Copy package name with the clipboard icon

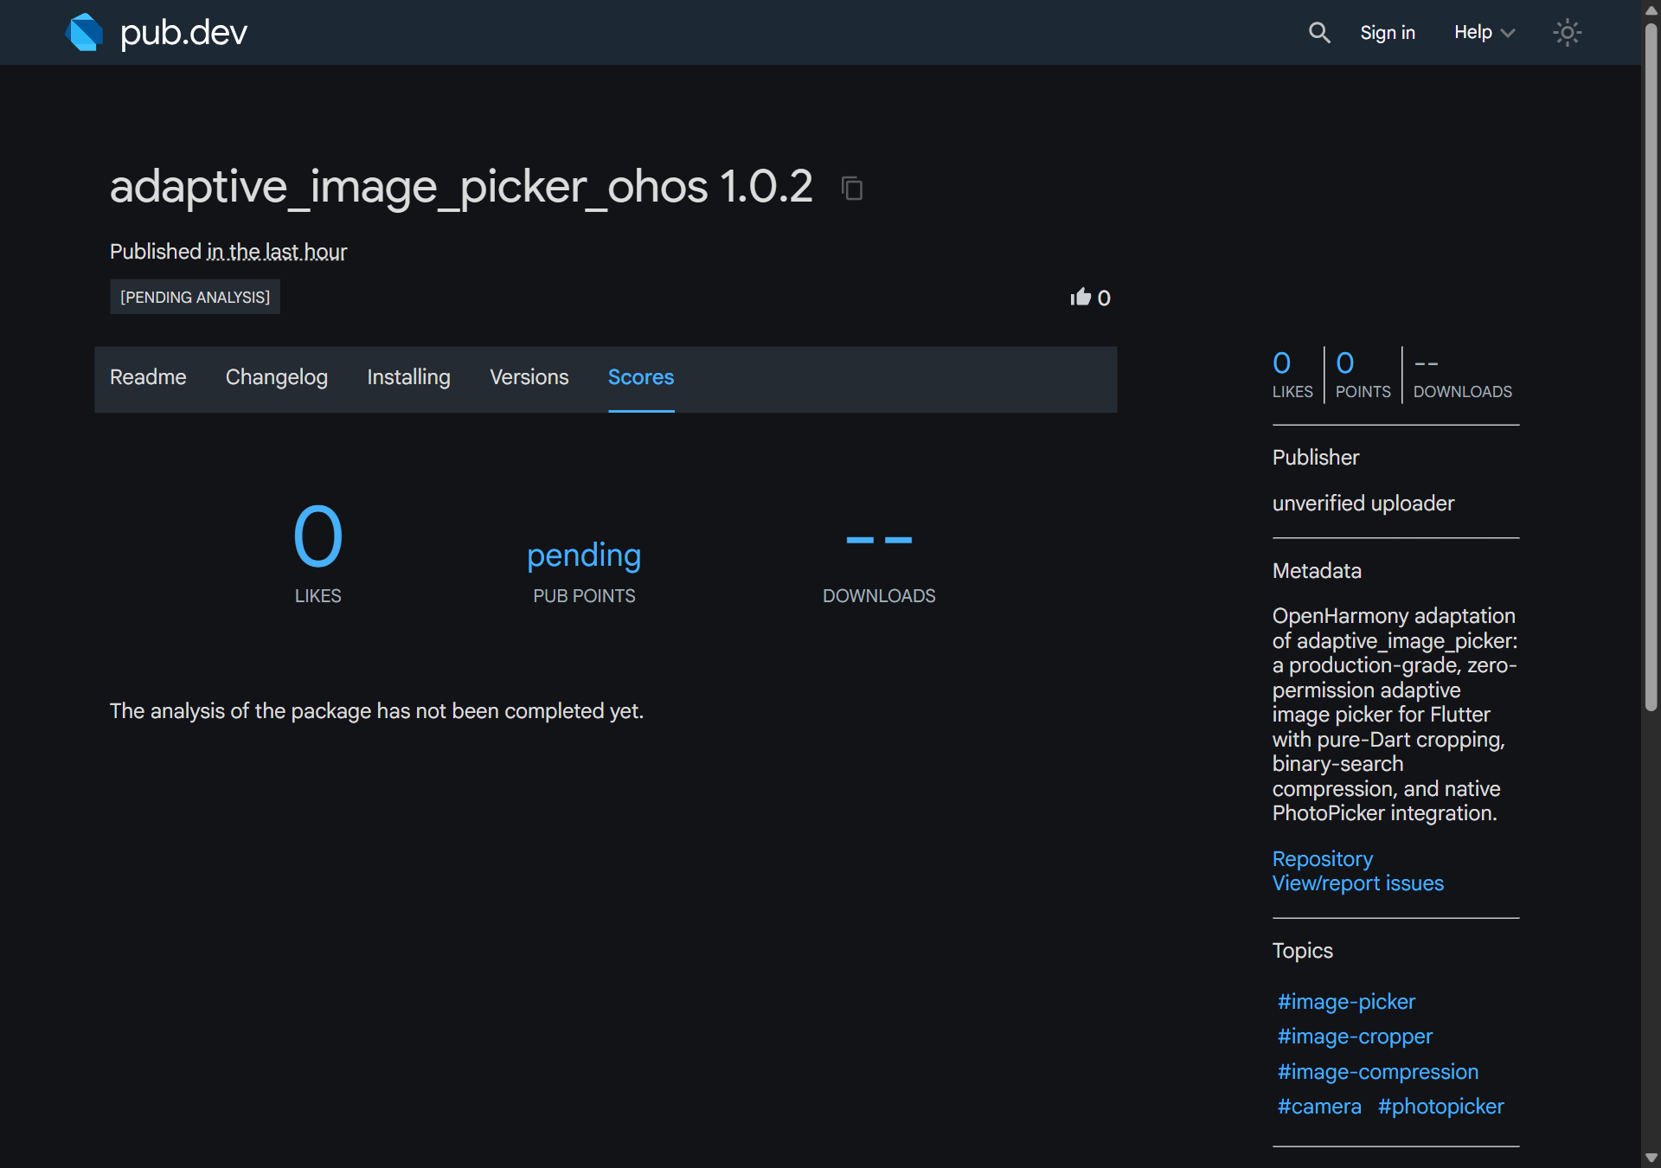pos(852,188)
